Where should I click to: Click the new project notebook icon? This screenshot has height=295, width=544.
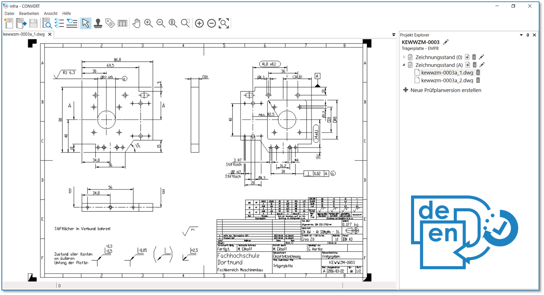tap(8, 23)
